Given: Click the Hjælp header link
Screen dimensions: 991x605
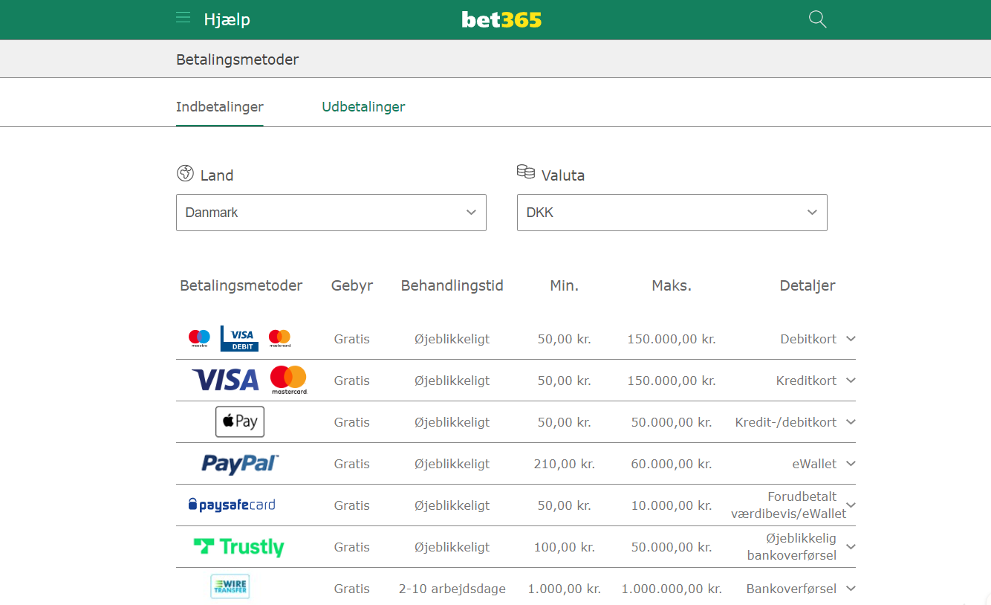Looking at the screenshot, I should coord(227,20).
